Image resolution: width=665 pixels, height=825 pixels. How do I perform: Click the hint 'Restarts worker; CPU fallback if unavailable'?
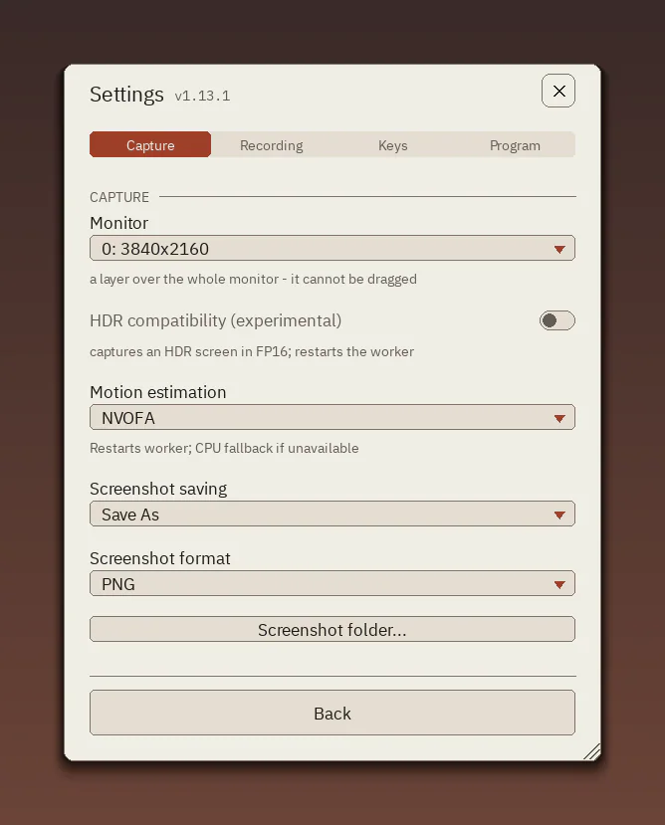pyautogui.click(x=224, y=448)
